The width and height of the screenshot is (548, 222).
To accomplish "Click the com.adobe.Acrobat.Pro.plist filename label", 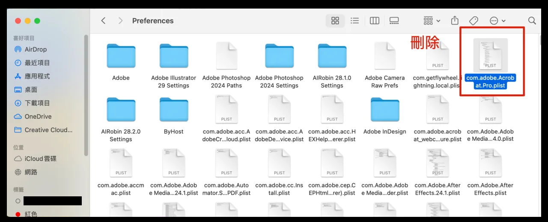I will [491, 82].
